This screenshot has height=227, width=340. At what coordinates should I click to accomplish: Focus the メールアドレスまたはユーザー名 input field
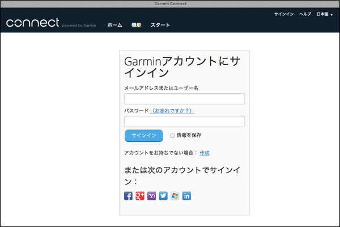[x=185, y=99]
